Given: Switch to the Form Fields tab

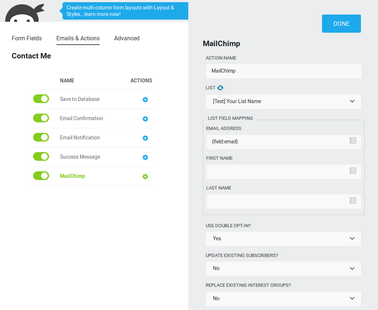Looking at the screenshot, I should pos(27,38).
